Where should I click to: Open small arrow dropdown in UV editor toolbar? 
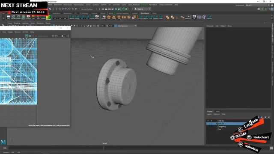[x=33, y=36]
